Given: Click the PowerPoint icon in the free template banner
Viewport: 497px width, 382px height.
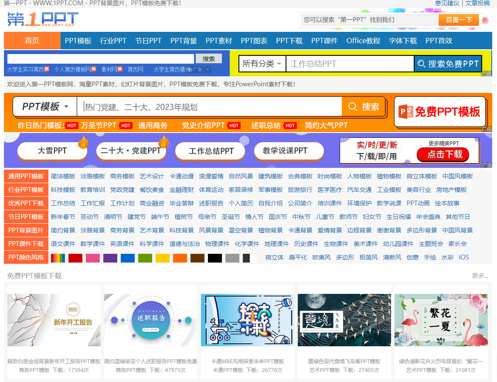Looking at the screenshot, I should coord(406,112).
